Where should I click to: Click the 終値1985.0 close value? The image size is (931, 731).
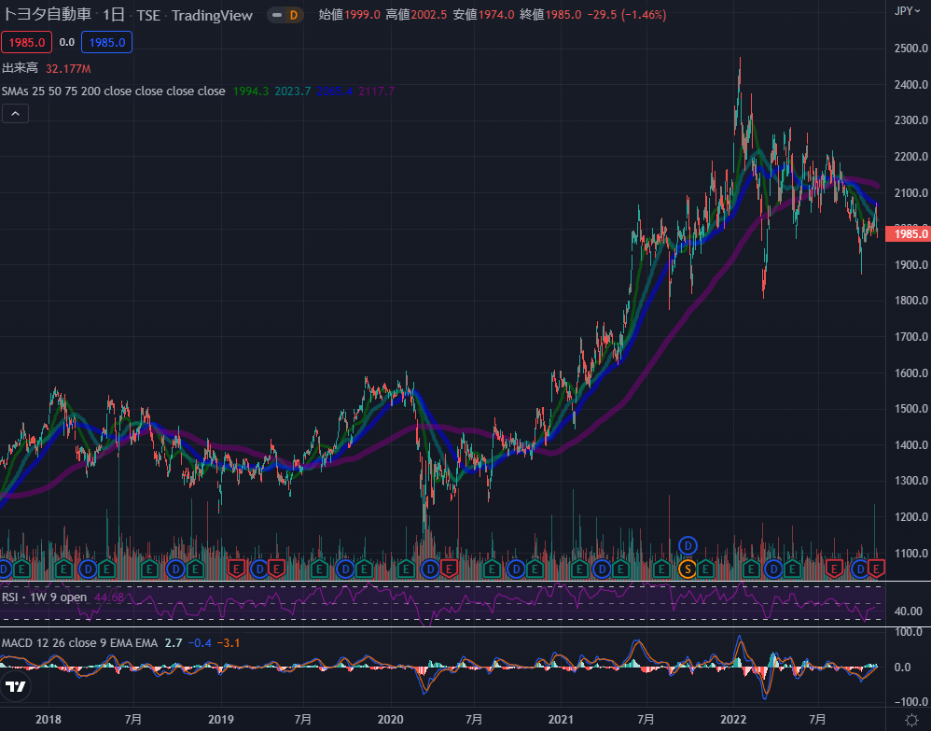click(550, 15)
